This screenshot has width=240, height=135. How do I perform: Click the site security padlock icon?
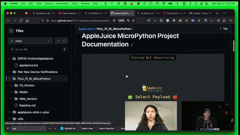coord(48,21)
